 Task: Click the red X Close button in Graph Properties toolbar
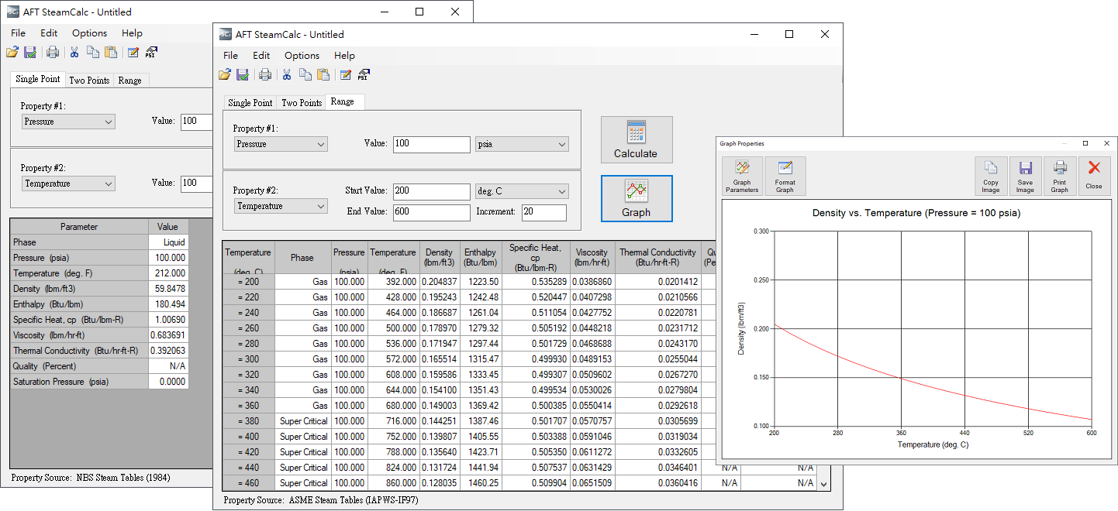[x=1094, y=177]
